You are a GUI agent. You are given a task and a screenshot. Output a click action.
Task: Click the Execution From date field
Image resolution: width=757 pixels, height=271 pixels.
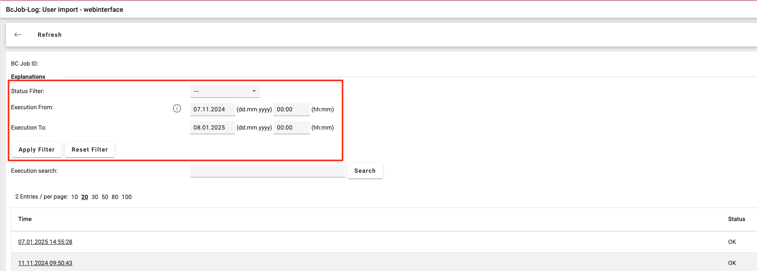(212, 109)
